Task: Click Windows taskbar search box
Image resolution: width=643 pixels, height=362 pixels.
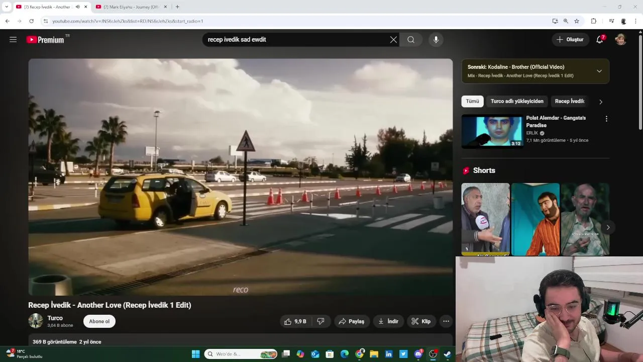Action: 241,354
